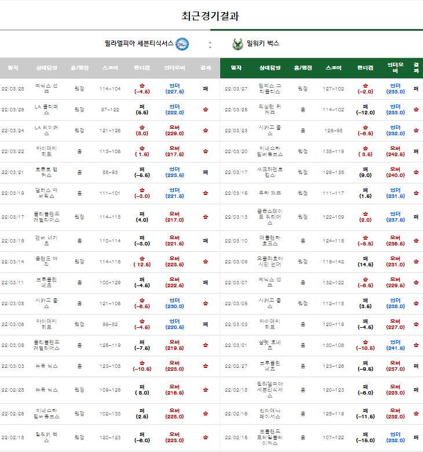Click 홈/원정 cell in the 댈러스 매버릭스 row
Viewport: 423px width, 452px height.
79,193
